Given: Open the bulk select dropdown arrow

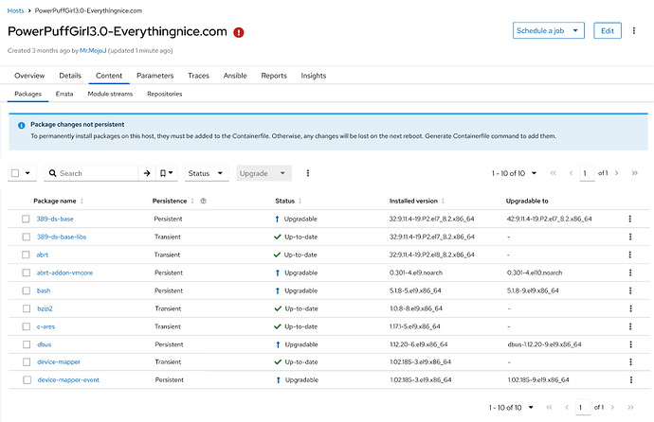Looking at the screenshot, I should point(27,173).
